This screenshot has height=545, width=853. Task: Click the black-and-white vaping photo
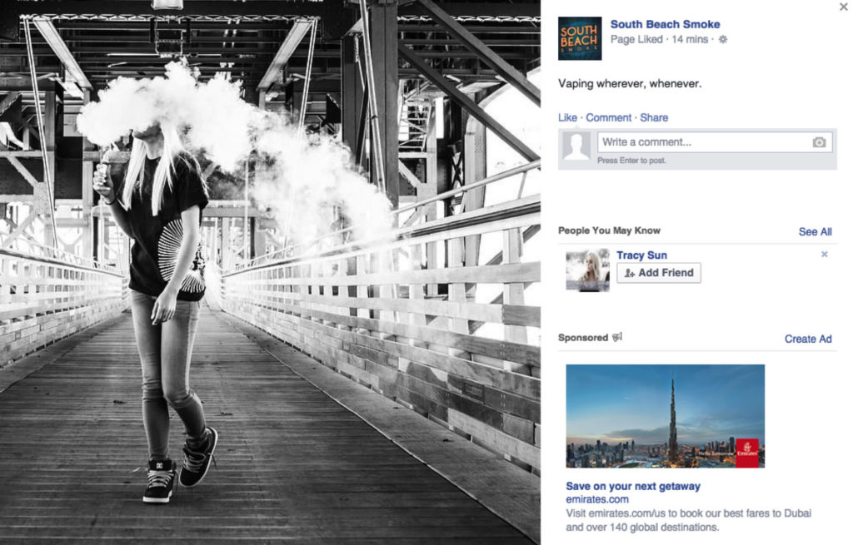pyautogui.click(x=270, y=272)
